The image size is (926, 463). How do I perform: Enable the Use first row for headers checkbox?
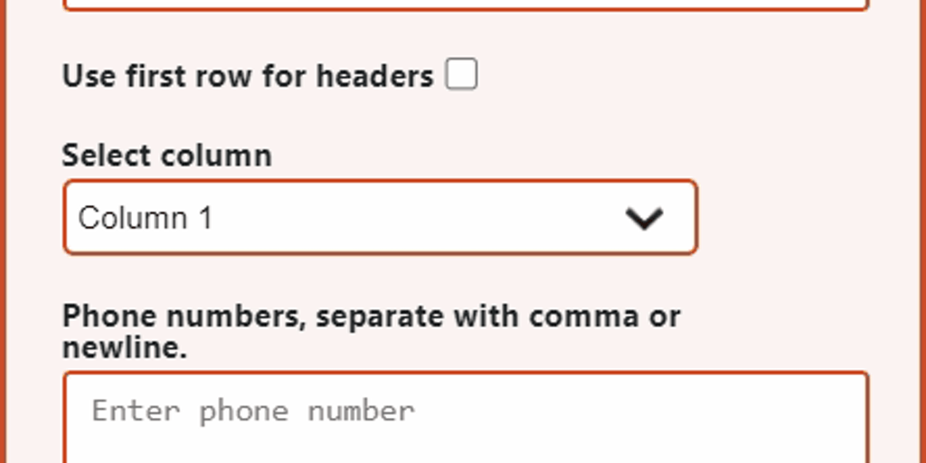[461, 74]
